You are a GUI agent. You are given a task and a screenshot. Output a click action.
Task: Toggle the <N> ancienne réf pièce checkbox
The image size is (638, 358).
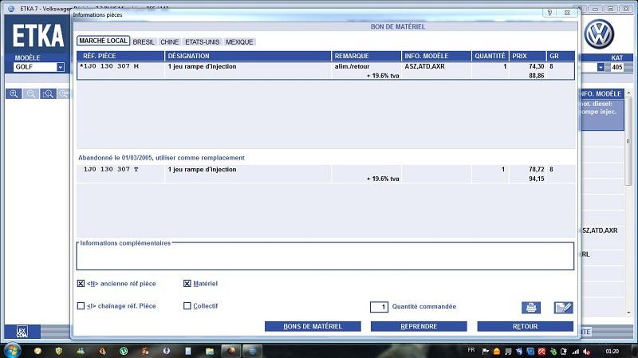click(x=81, y=284)
